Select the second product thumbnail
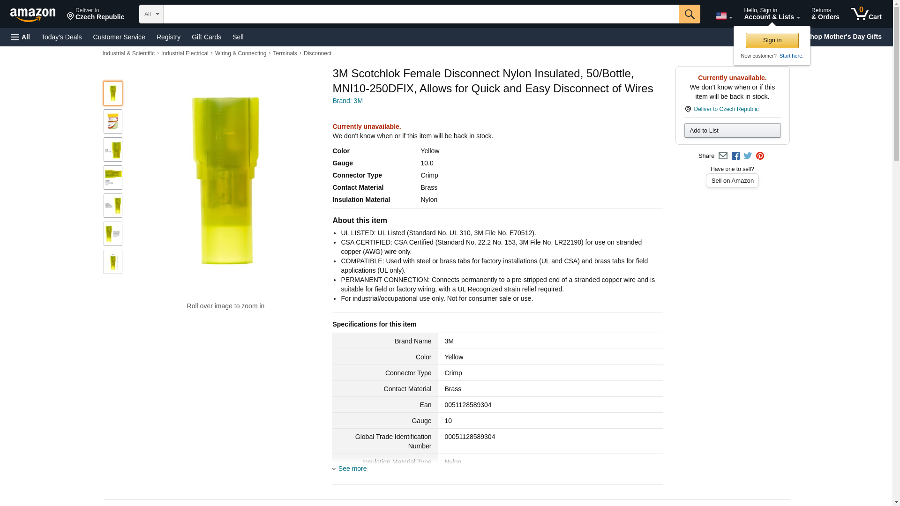 click(113, 121)
